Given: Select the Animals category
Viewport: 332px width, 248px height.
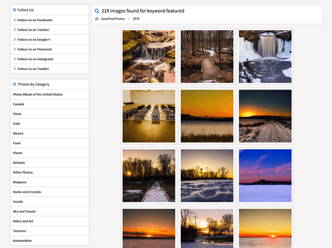Looking at the screenshot, I should [x=19, y=163].
